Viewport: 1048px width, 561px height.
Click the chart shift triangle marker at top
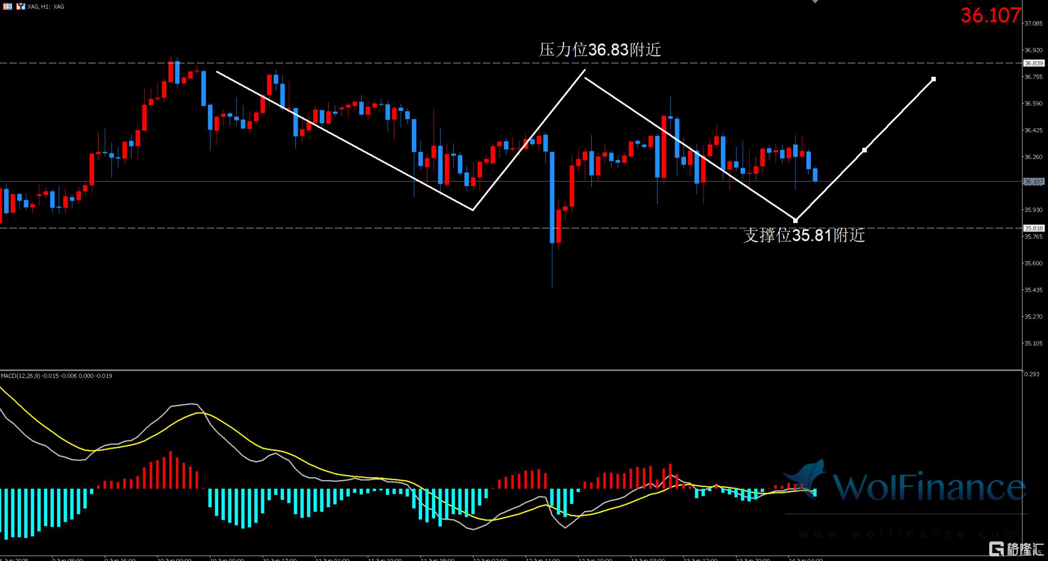click(x=815, y=1)
